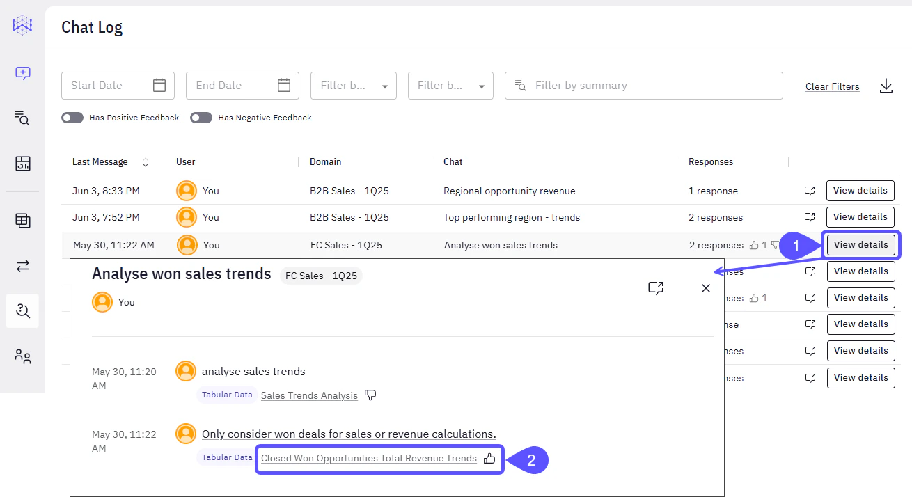
Task: Open the chat in new window via pop-out icon
Action: tap(655, 287)
